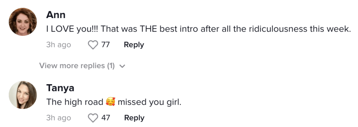Like Ann's comment with the heart icon
Image resolution: width=358 pixels, height=127 pixels.
pyautogui.click(x=93, y=45)
